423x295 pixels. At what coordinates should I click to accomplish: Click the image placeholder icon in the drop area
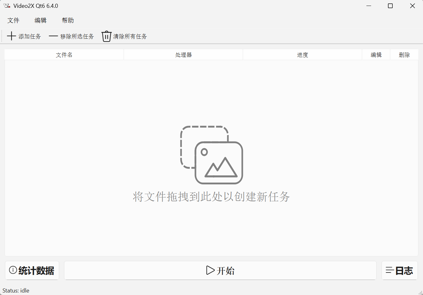point(219,162)
